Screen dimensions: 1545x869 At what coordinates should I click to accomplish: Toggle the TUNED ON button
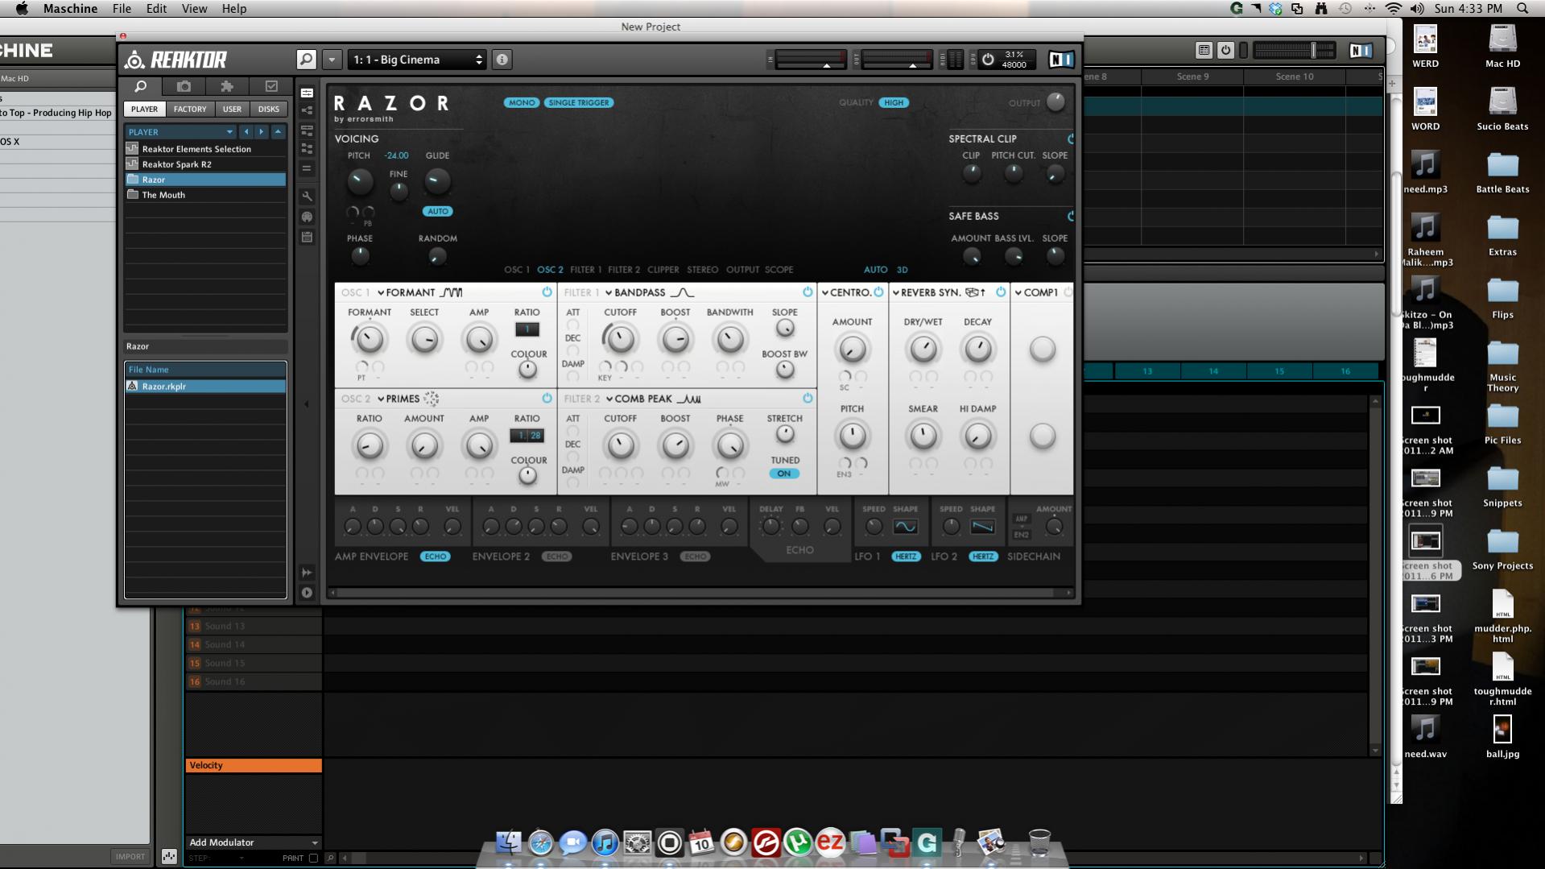coord(783,474)
